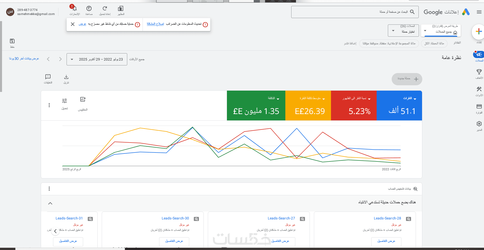The image size is (484, 250).
Task: Open Billing card sidebar icon
Action: (x=479, y=106)
